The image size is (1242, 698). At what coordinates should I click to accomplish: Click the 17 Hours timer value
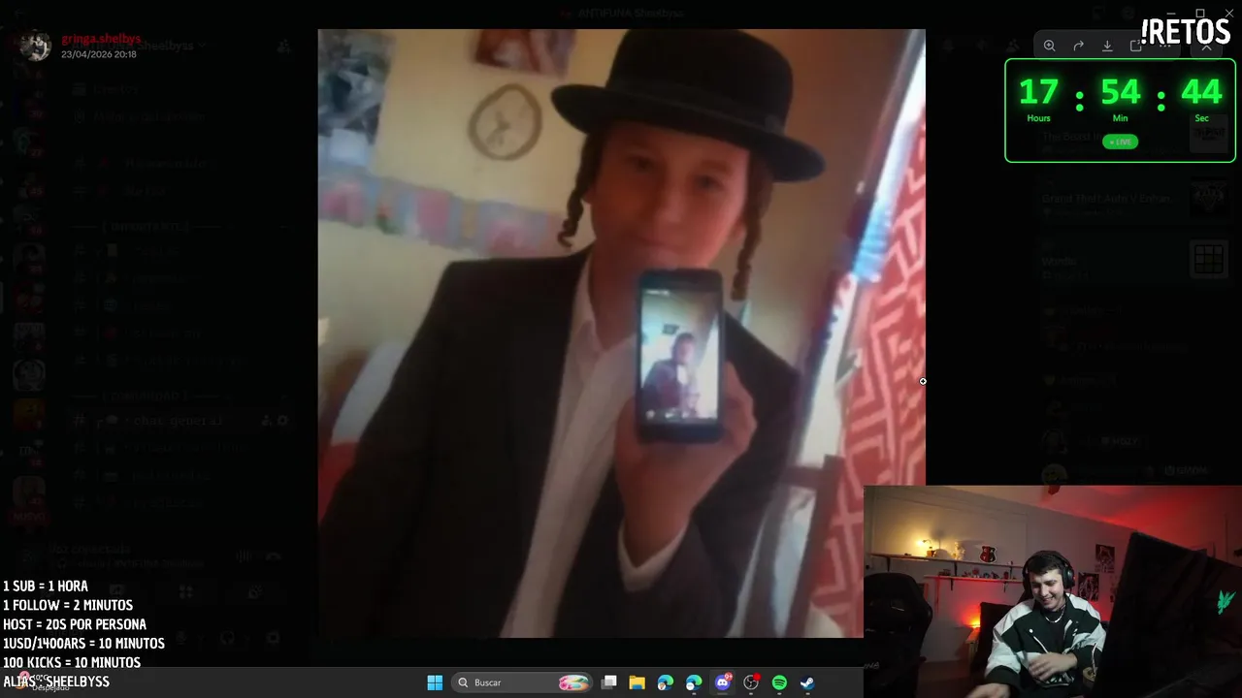pyautogui.click(x=1038, y=93)
